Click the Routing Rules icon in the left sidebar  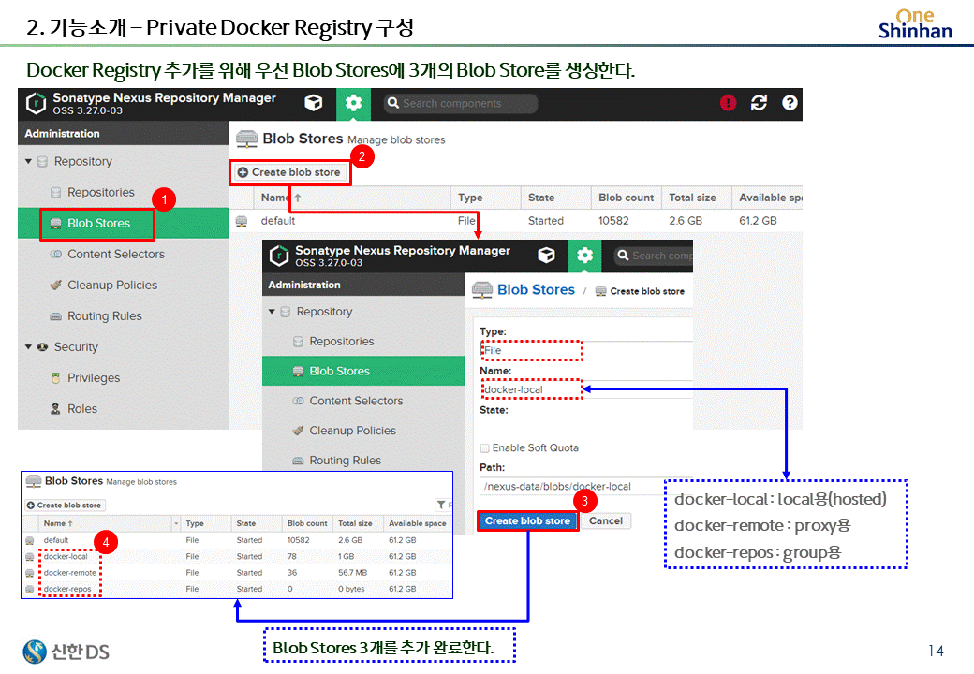[x=56, y=316]
